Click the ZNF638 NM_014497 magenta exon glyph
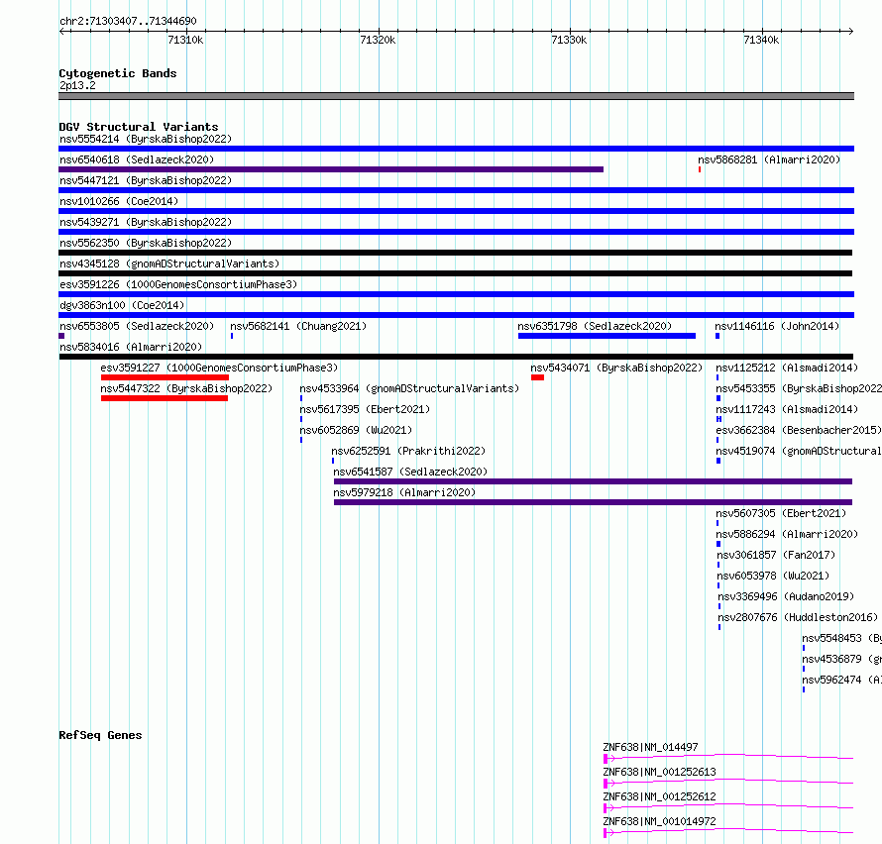 click(x=606, y=759)
